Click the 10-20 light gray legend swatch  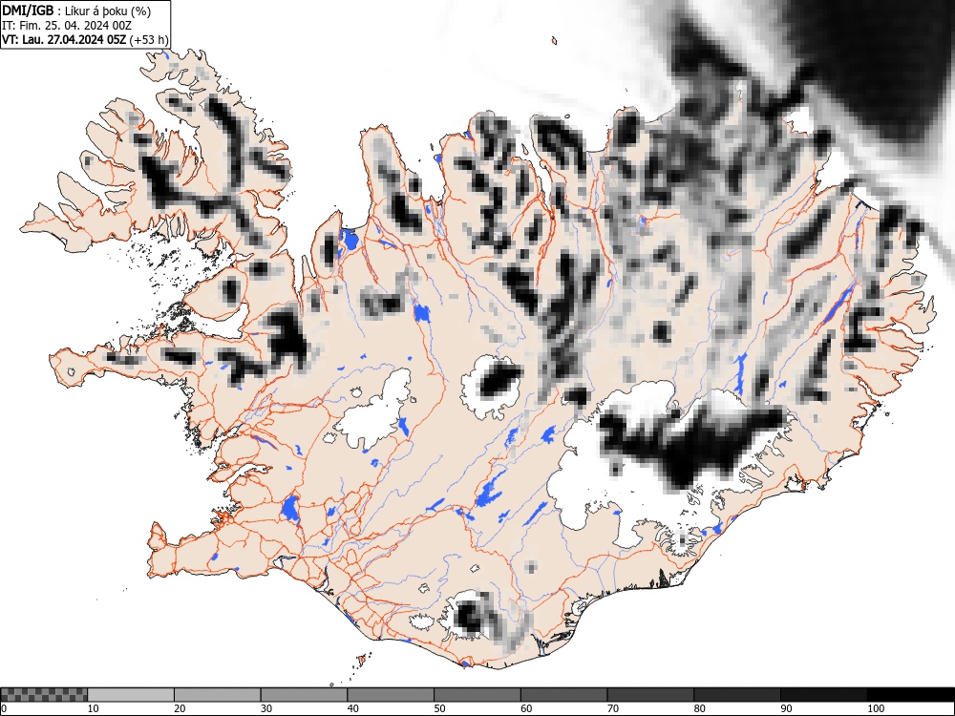point(131,695)
